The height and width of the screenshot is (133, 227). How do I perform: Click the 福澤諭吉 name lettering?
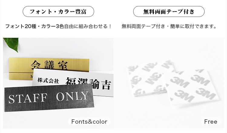click(x=89, y=83)
